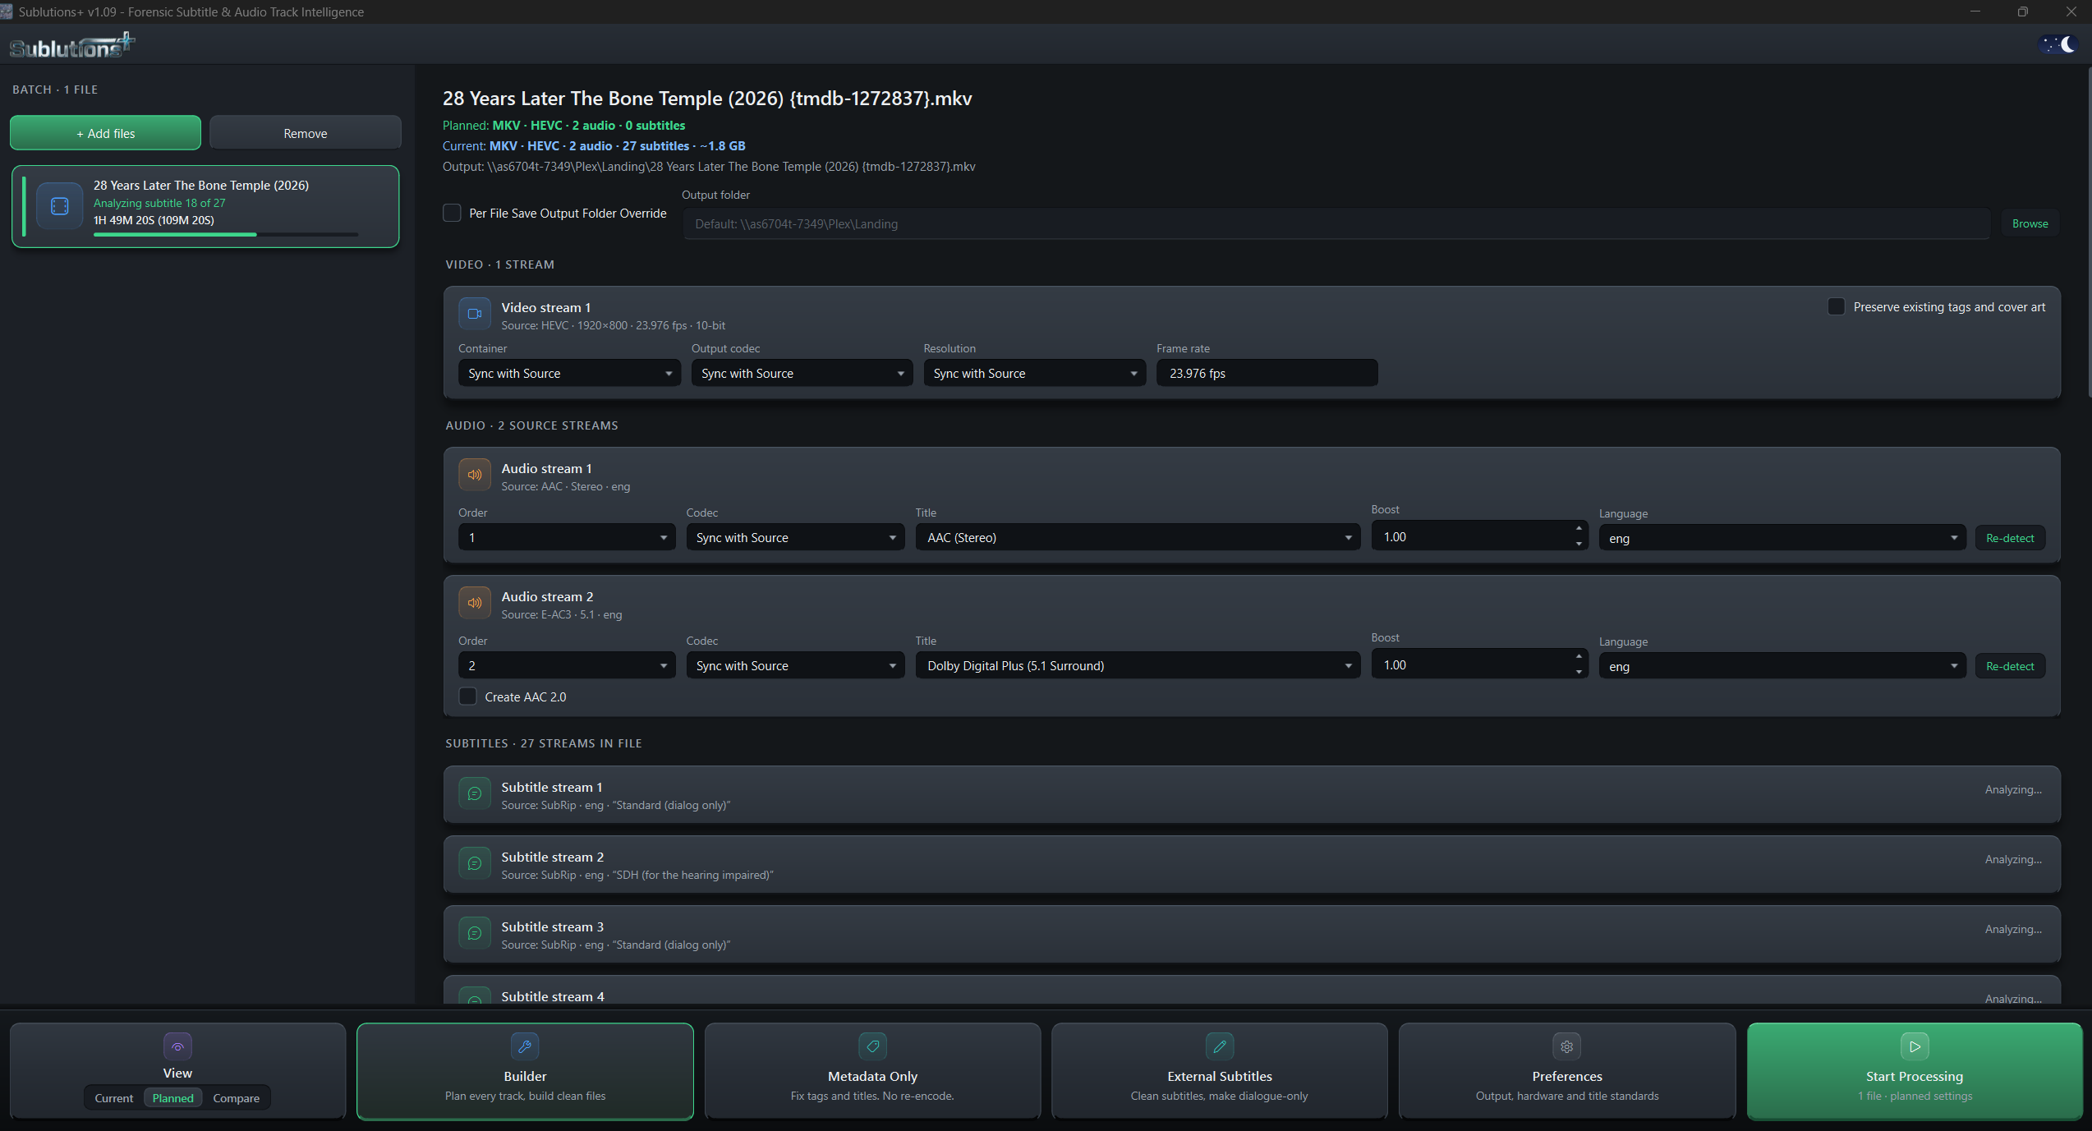Switch View to Compare

point(236,1098)
